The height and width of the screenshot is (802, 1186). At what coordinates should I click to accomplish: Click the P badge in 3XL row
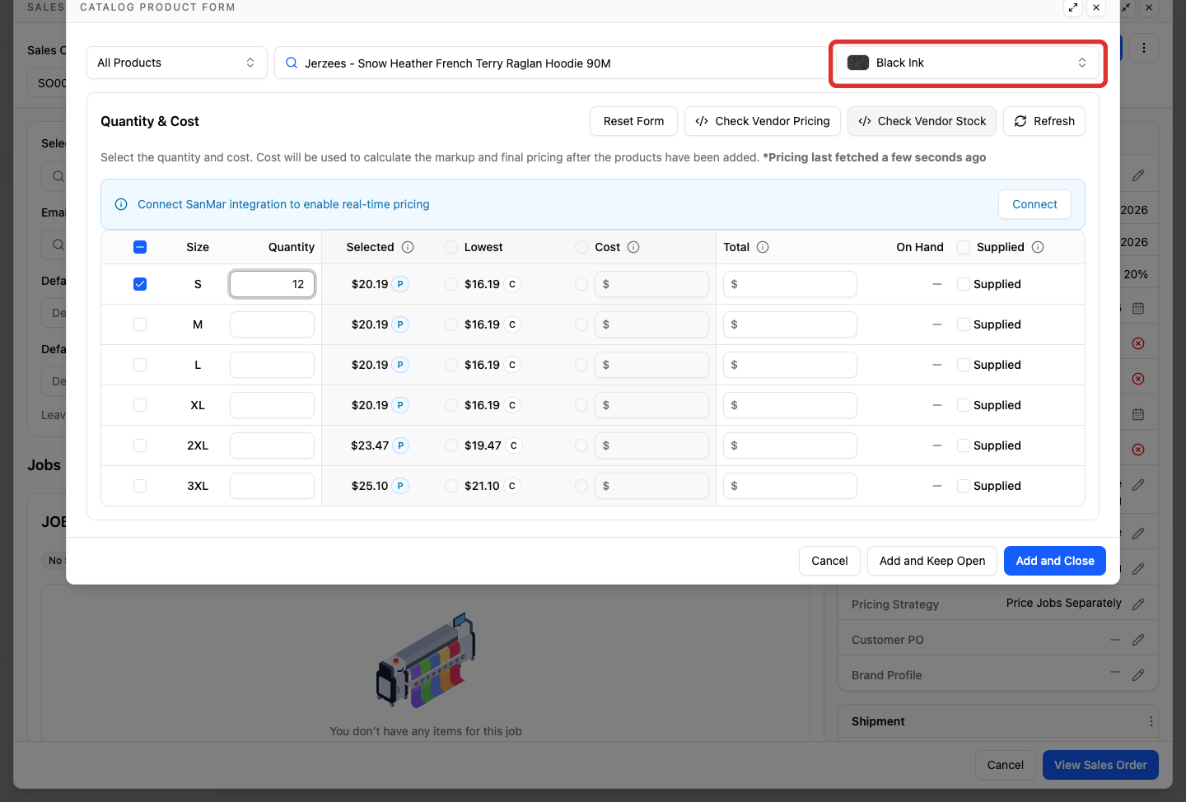click(x=400, y=486)
